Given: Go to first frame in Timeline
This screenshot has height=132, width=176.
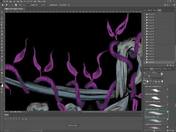Looking at the screenshot, I should coord(5,119).
